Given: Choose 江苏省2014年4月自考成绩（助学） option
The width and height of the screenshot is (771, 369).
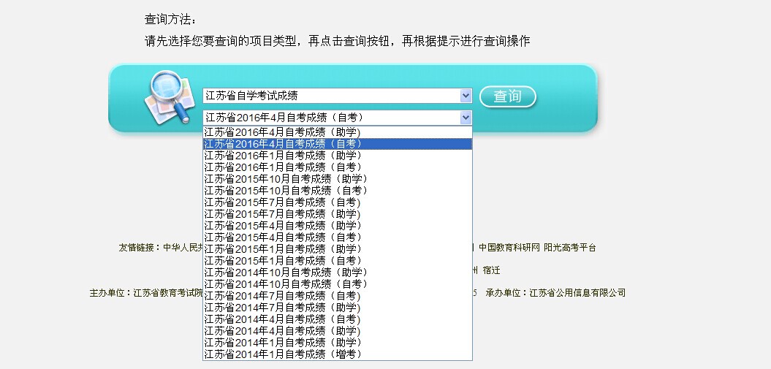Looking at the screenshot, I should (x=338, y=331).
